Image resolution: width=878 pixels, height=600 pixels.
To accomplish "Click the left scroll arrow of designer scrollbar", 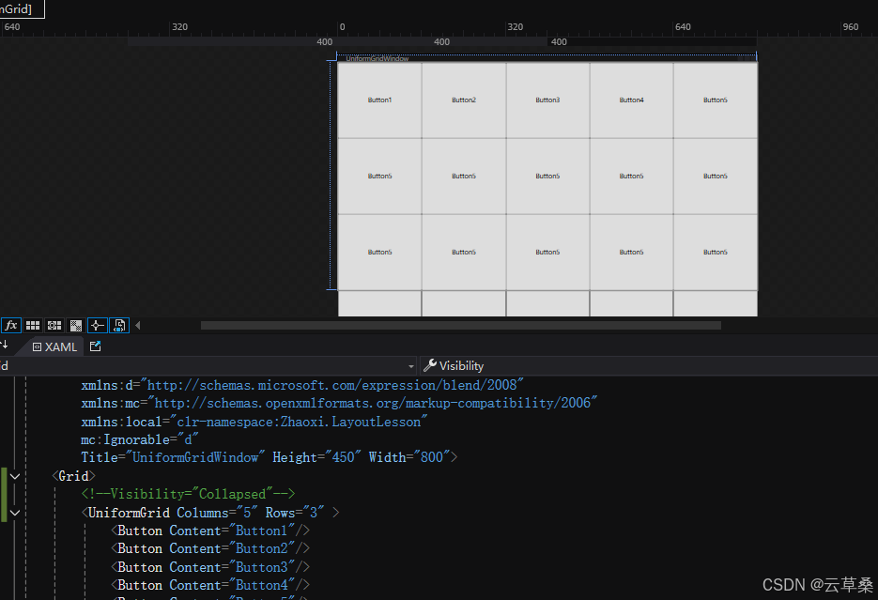I will pos(138,325).
